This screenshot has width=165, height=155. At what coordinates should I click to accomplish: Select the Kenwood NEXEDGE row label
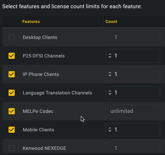(45, 148)
